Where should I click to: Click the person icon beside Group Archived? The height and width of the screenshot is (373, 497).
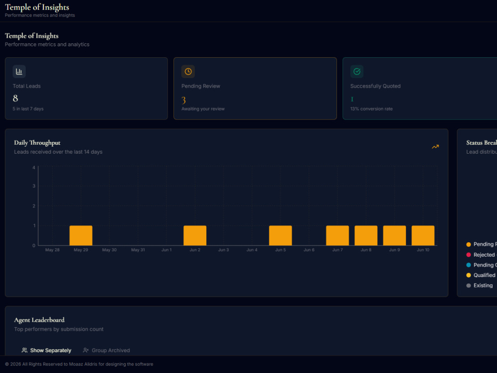85,350
